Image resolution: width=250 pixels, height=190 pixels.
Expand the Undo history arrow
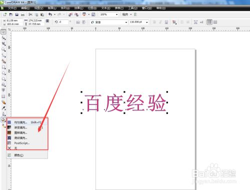[x=54, y=14]
